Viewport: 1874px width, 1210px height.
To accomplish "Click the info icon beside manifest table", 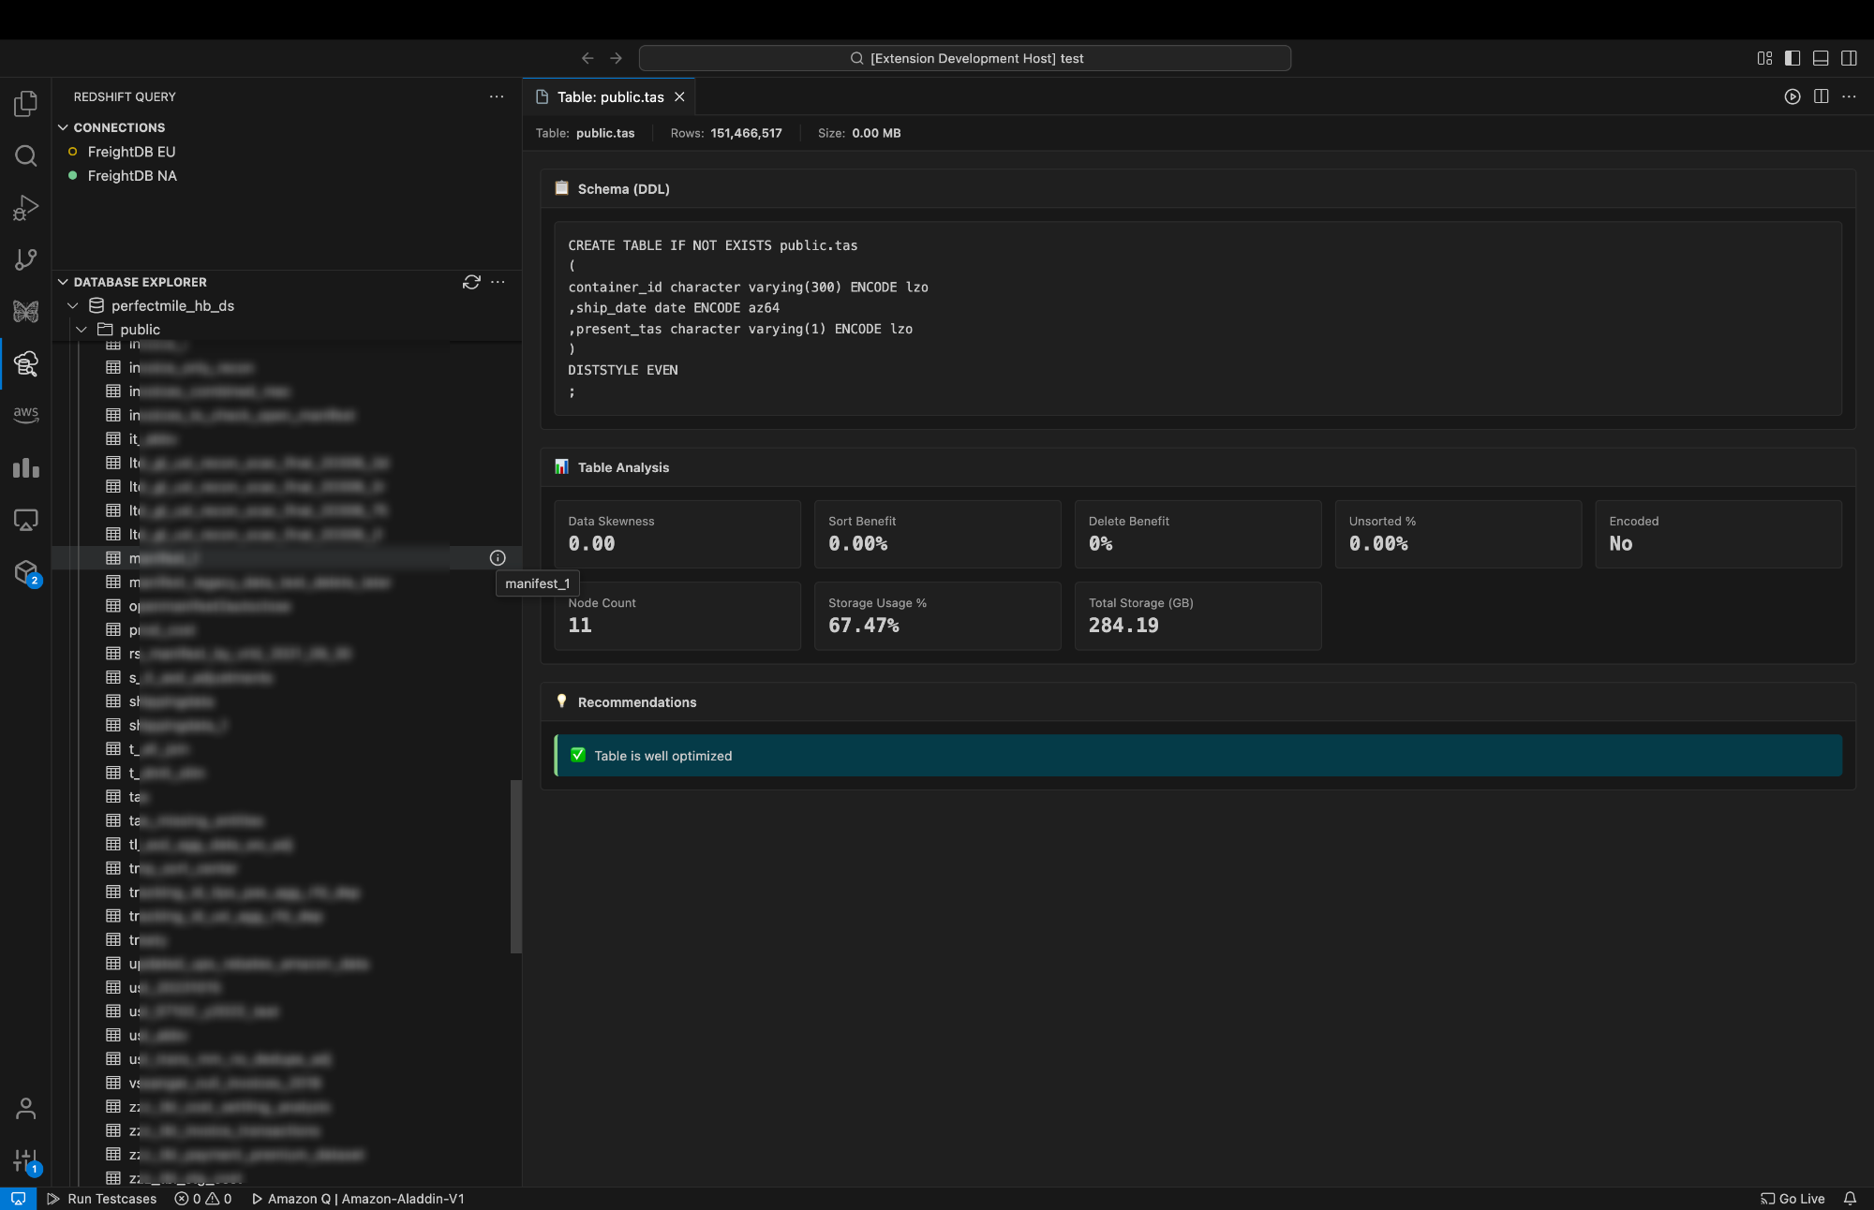I will tap(498, 558).
